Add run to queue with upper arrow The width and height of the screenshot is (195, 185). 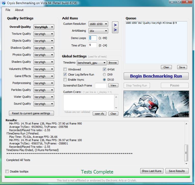115,25
